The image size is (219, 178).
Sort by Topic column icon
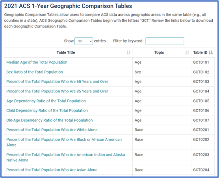click(x=187, y=53)
